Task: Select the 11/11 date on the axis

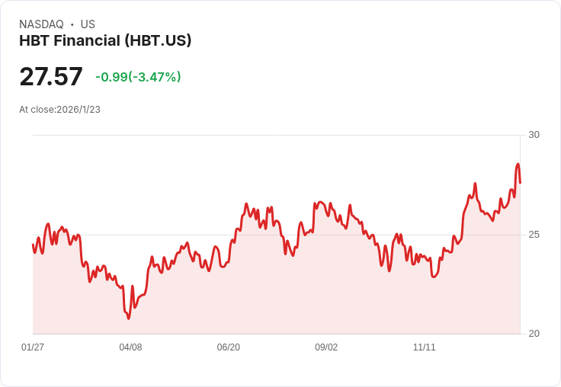Action: (424, 347)
